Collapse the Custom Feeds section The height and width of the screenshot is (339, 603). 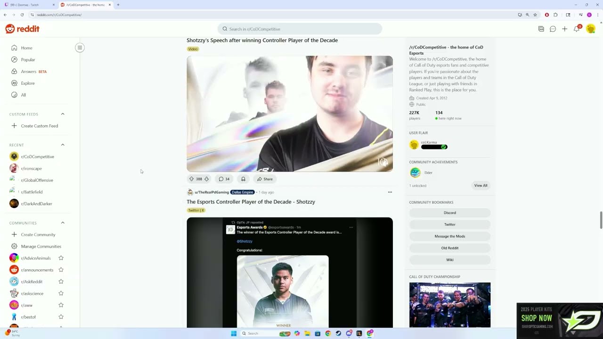point(63,114)
